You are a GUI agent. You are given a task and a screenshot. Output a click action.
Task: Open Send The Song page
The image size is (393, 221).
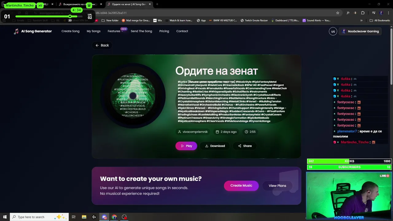click(x=141, y=31)
